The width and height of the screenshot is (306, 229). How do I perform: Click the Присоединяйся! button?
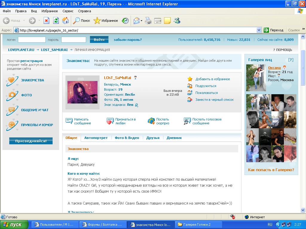click(x=31, y=141)
